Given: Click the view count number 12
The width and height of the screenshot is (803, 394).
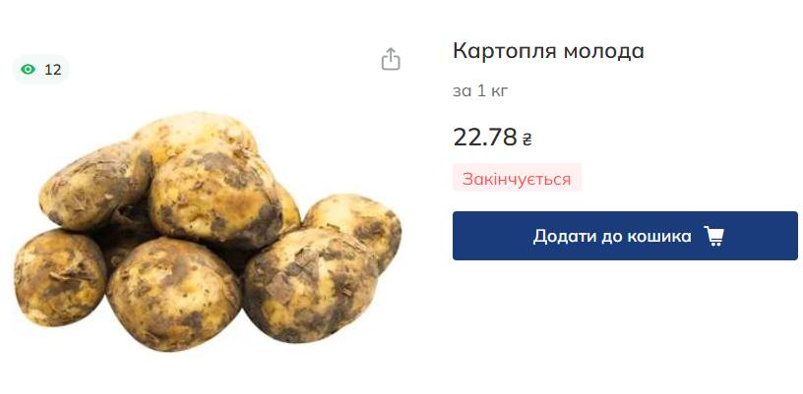Looking at the screenshot, I should coord(53,70).
